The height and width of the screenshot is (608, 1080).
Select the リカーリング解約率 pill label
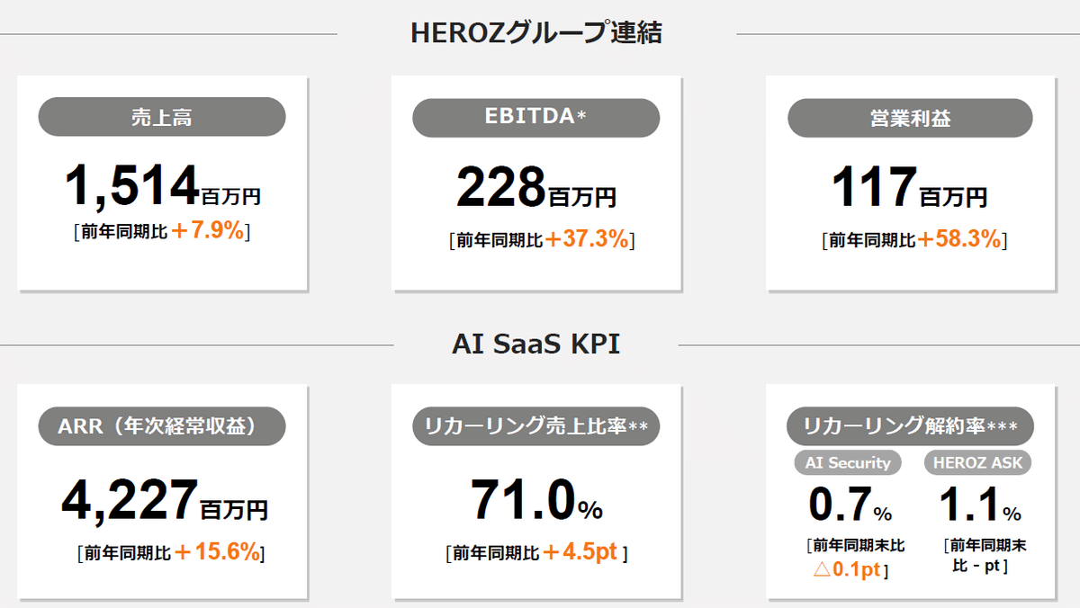[910, 426]
